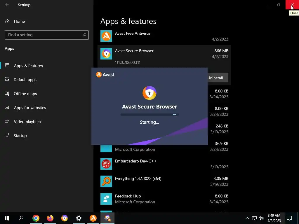299x224 pixels.
Task: Click the volume speaker icon in tray
Action: click(x=261, y=218)
